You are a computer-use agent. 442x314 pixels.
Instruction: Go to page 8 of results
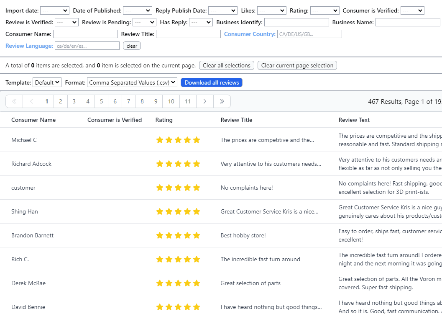tap(142, 101)
